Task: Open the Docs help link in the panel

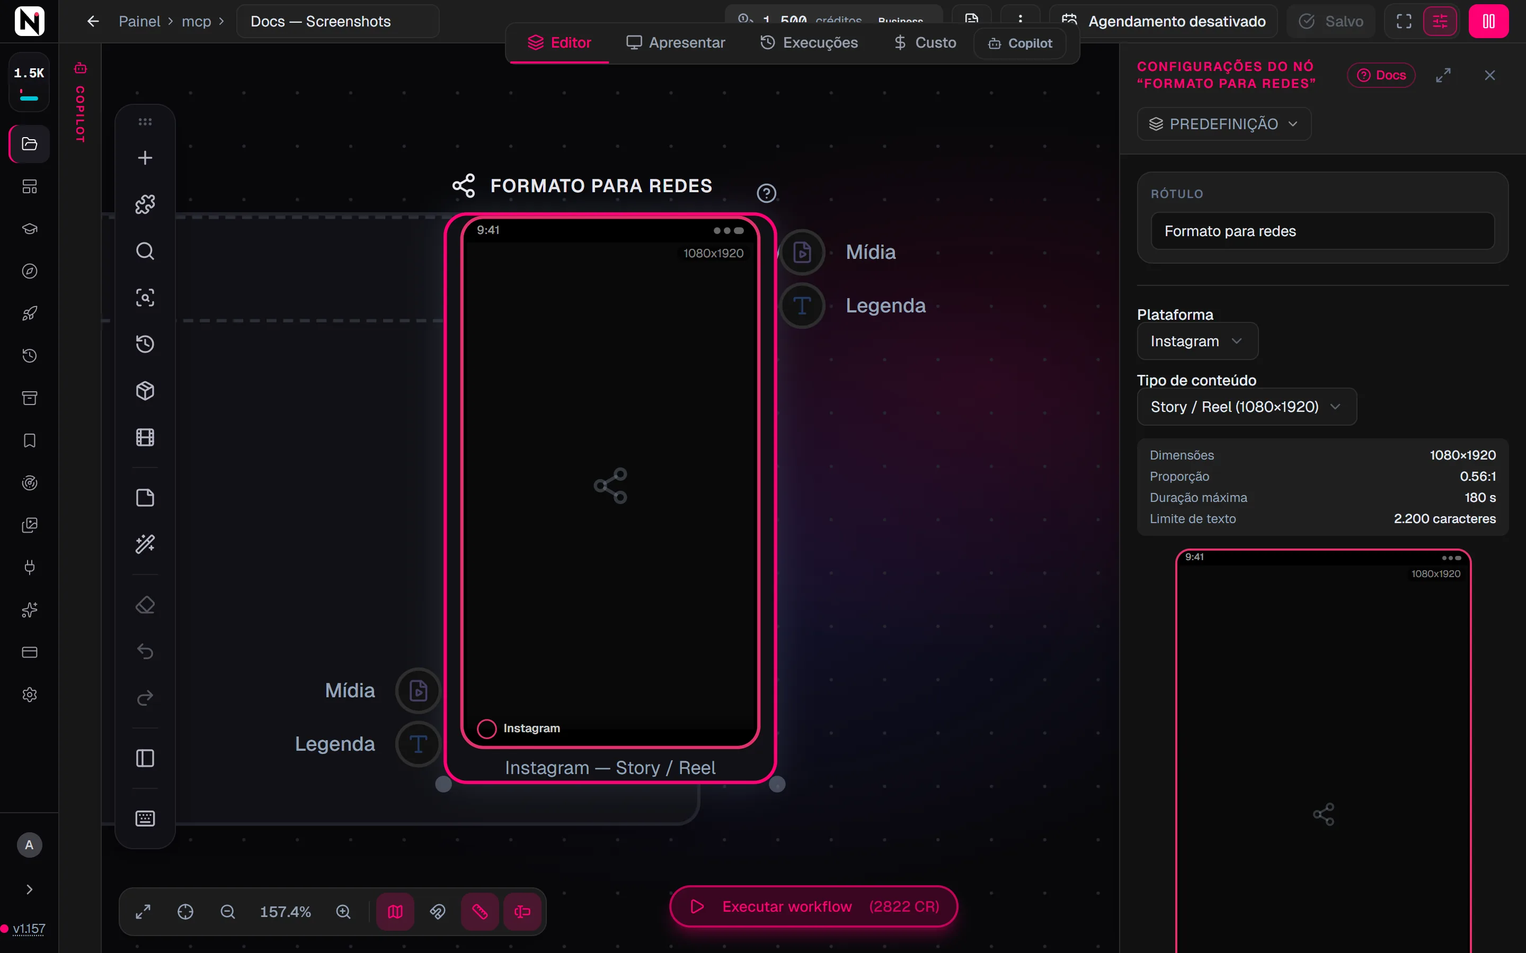Action: pos(1381,75)
